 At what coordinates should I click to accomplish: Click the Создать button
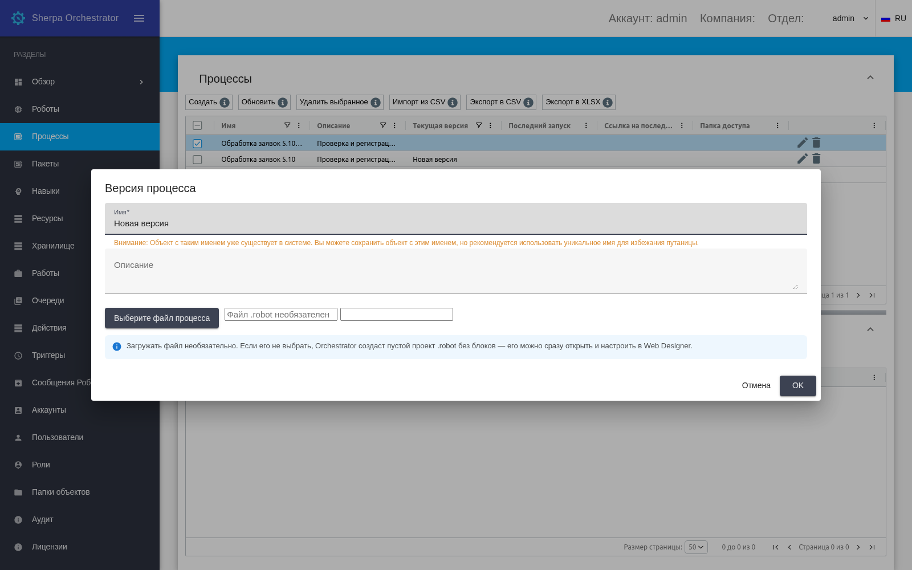[x=209, y=102]
